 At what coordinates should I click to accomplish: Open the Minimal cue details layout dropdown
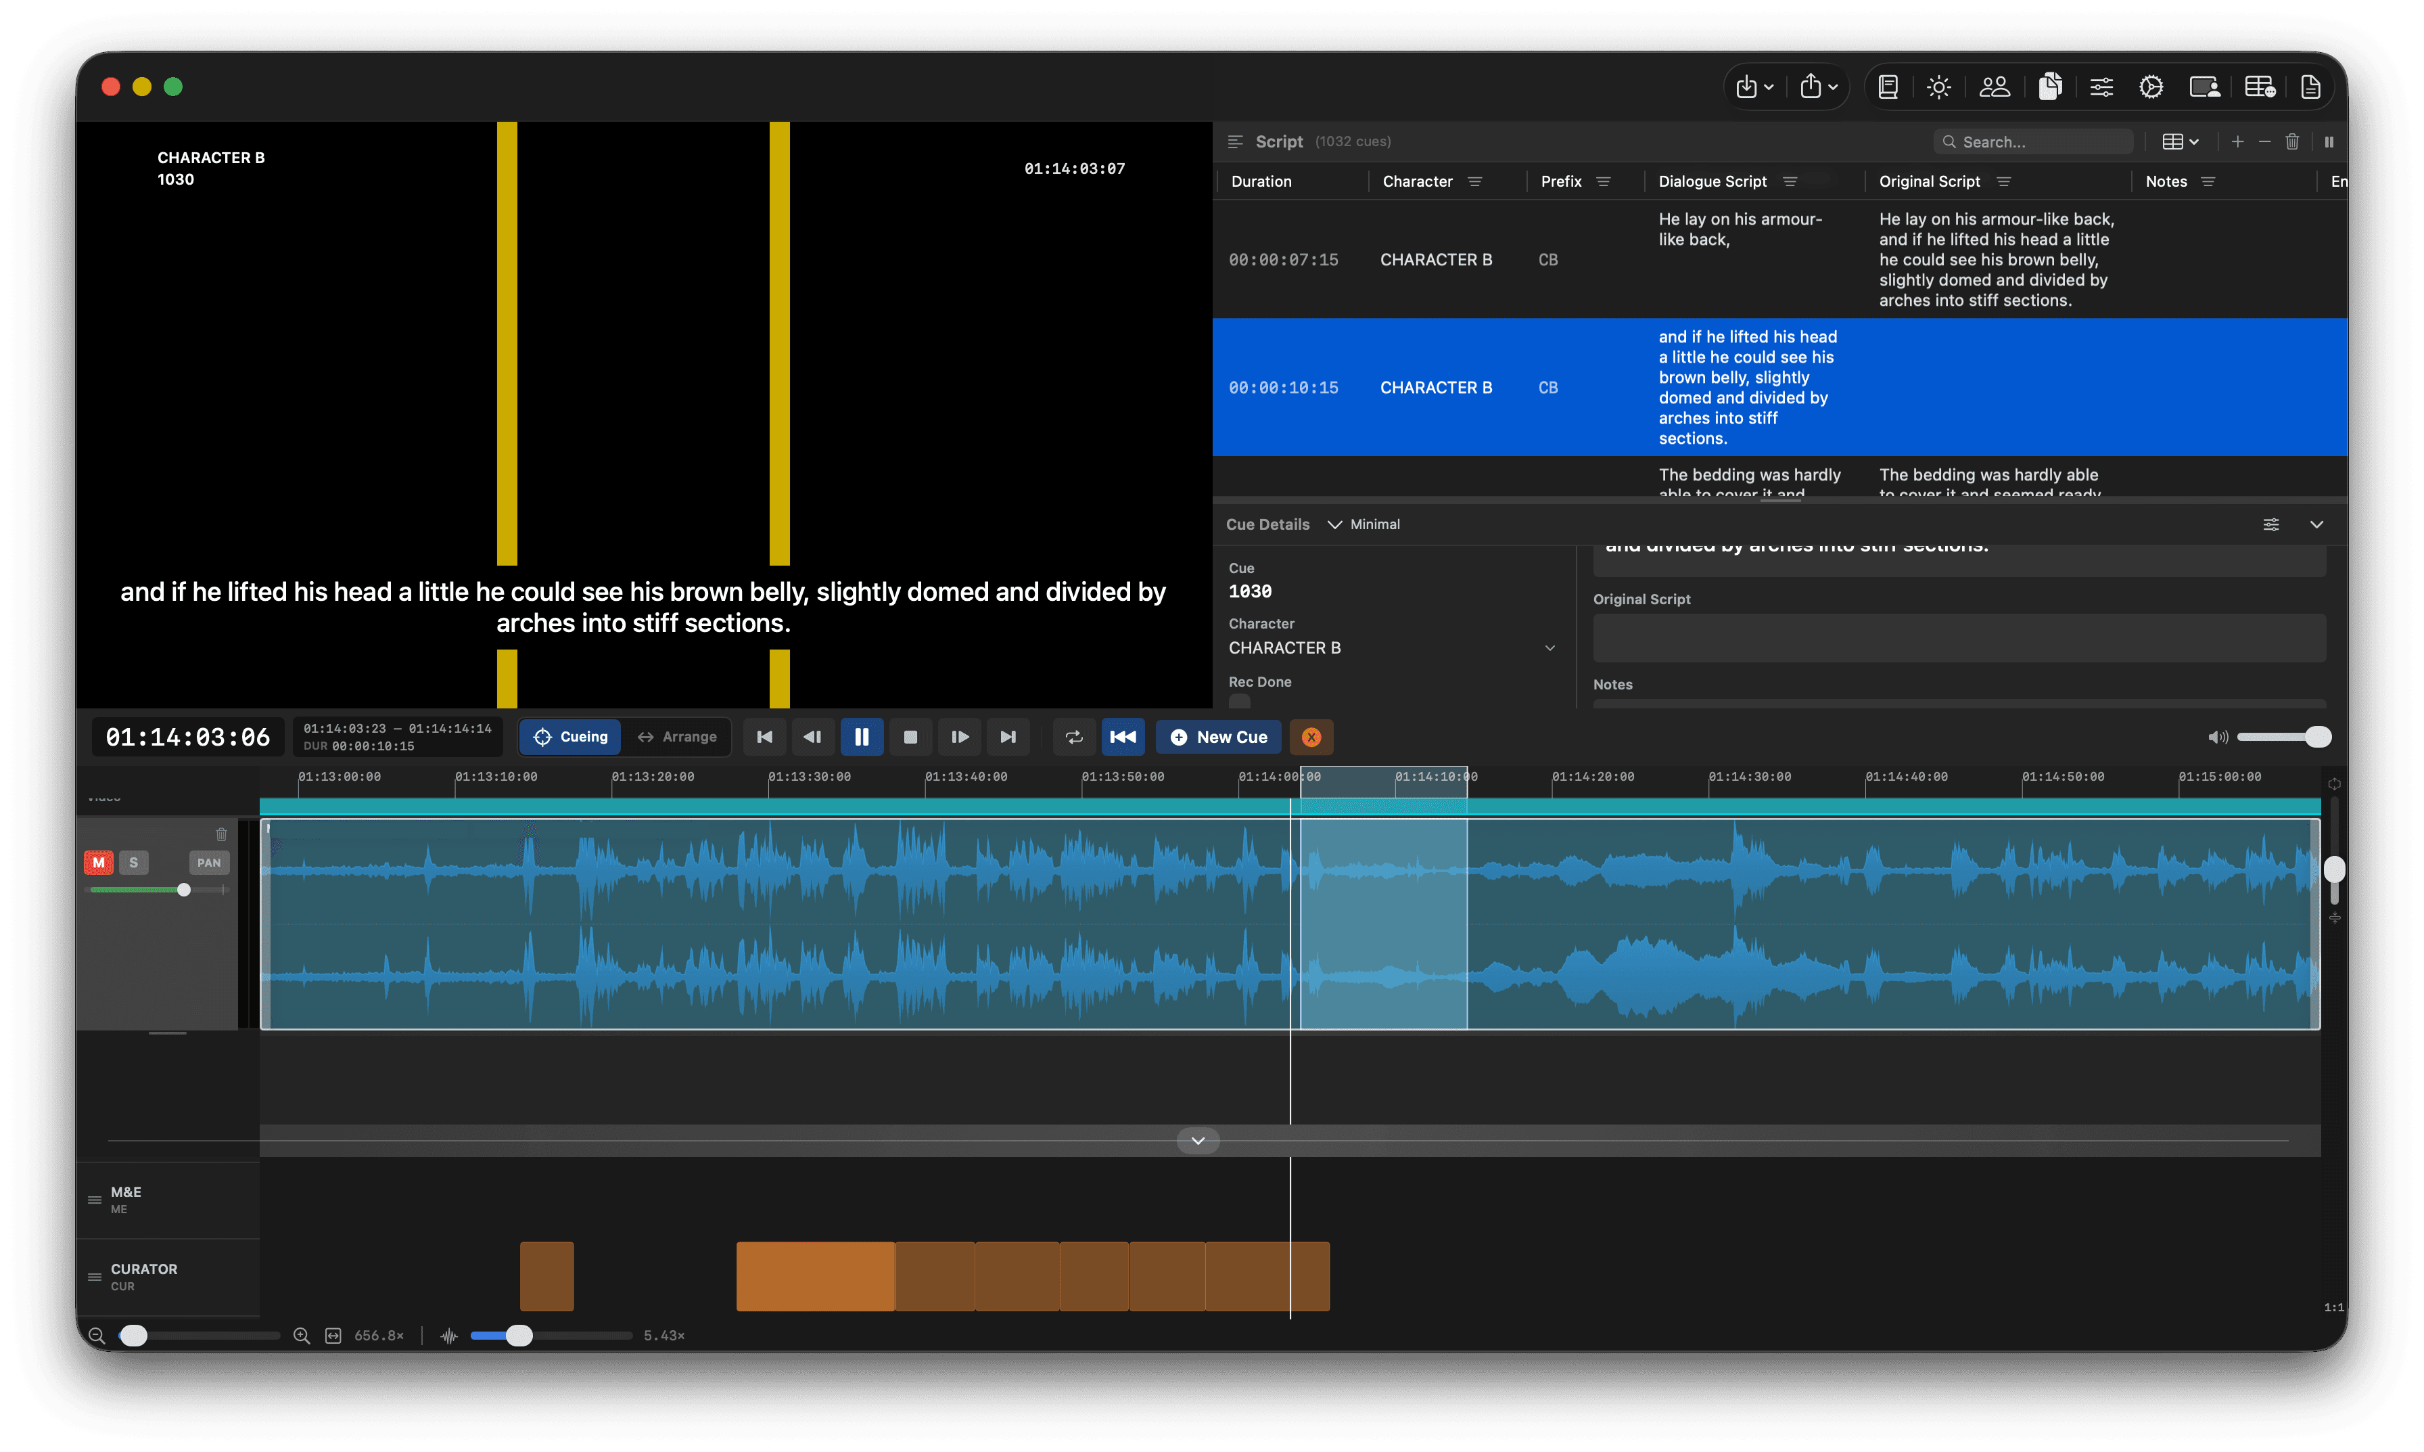click(x=1364, y=524)
